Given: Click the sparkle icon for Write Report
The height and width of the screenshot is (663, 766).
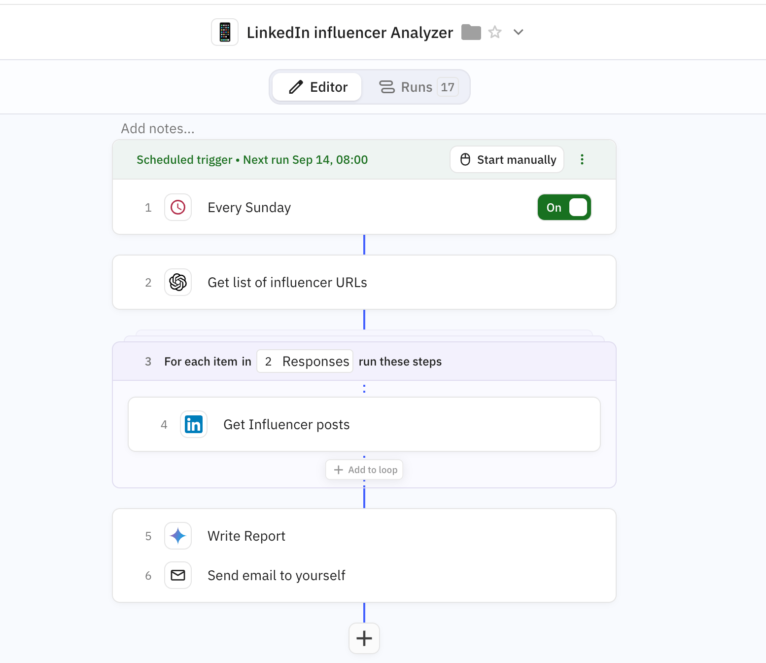Looking at the screenshot, I should (x=178, y=536).
